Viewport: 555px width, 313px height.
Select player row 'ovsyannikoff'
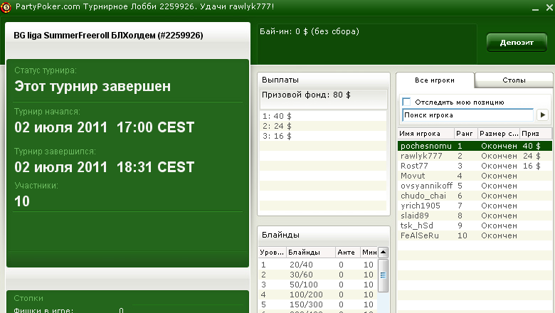point(475,186)
